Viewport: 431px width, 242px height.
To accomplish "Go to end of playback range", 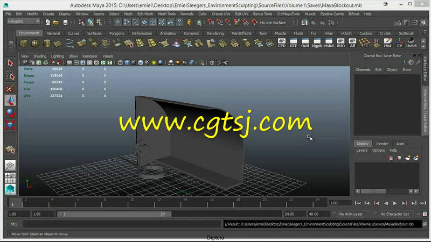I will point(423,203).
